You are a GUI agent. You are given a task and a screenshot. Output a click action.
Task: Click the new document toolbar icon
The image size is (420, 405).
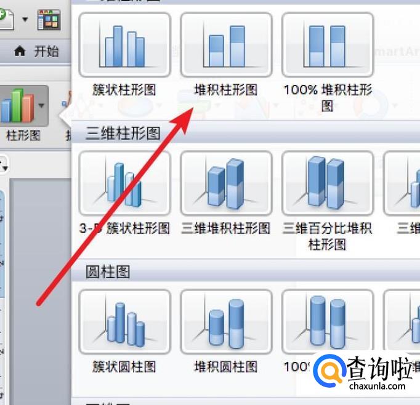coord(6,18)
